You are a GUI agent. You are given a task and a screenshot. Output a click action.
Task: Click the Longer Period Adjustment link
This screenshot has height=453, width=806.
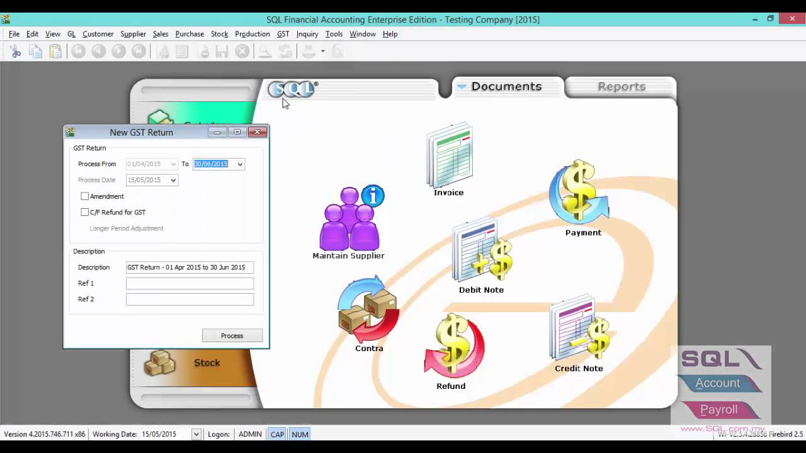coord(127,228)
